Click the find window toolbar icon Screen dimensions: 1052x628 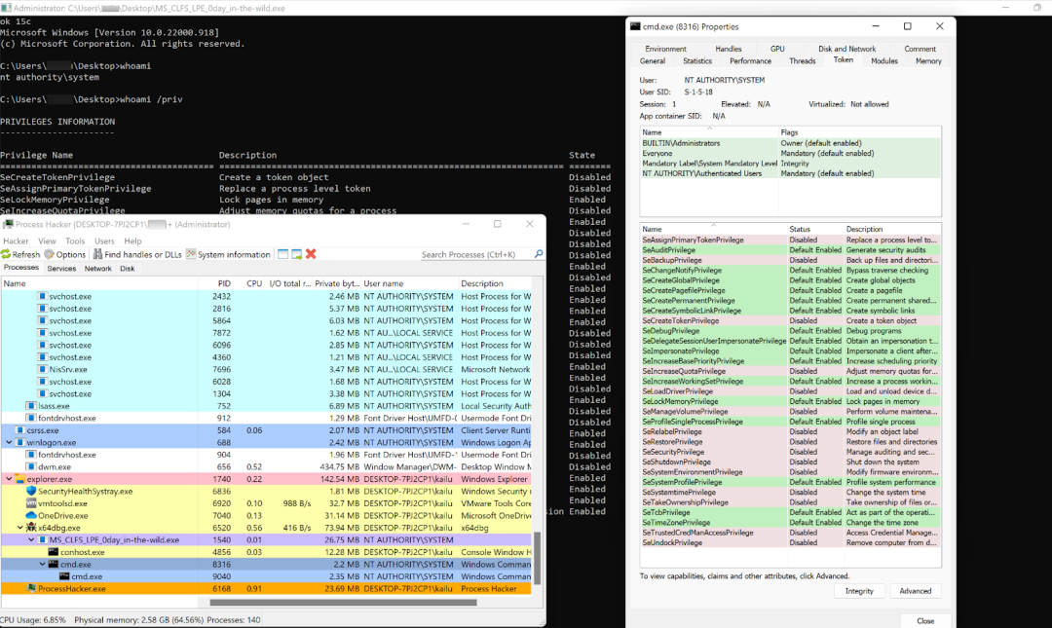282,254
